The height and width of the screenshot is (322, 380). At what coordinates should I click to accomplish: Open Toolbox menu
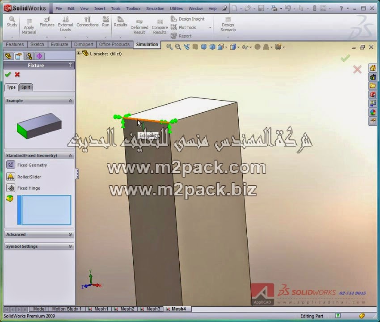pyautogui.click(x=133, y=8)
